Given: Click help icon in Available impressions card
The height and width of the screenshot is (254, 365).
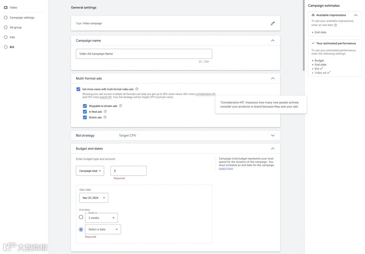Looking at the screenshot, I should (x=336, y=25).
